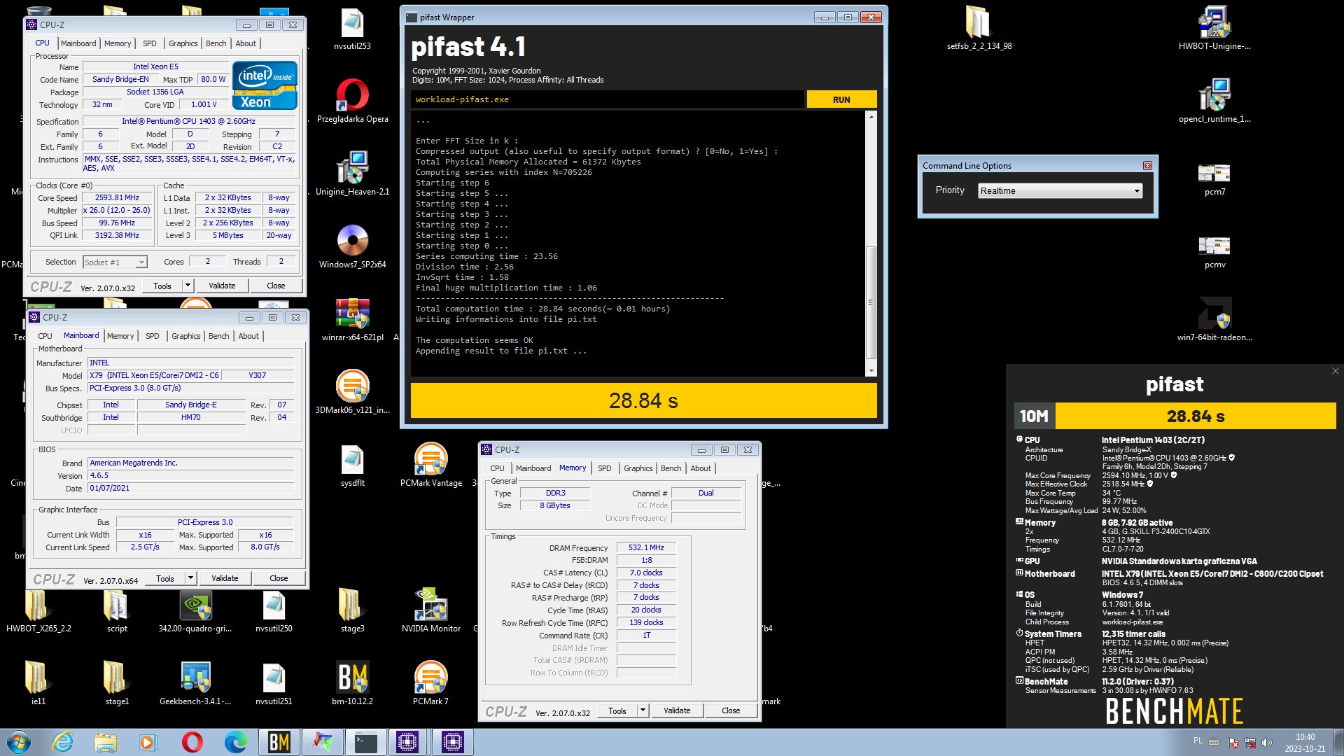Screen dimensions: 1344x756
Task: Open nvsutil253 desktop file
Action: [x=352, y=29]
